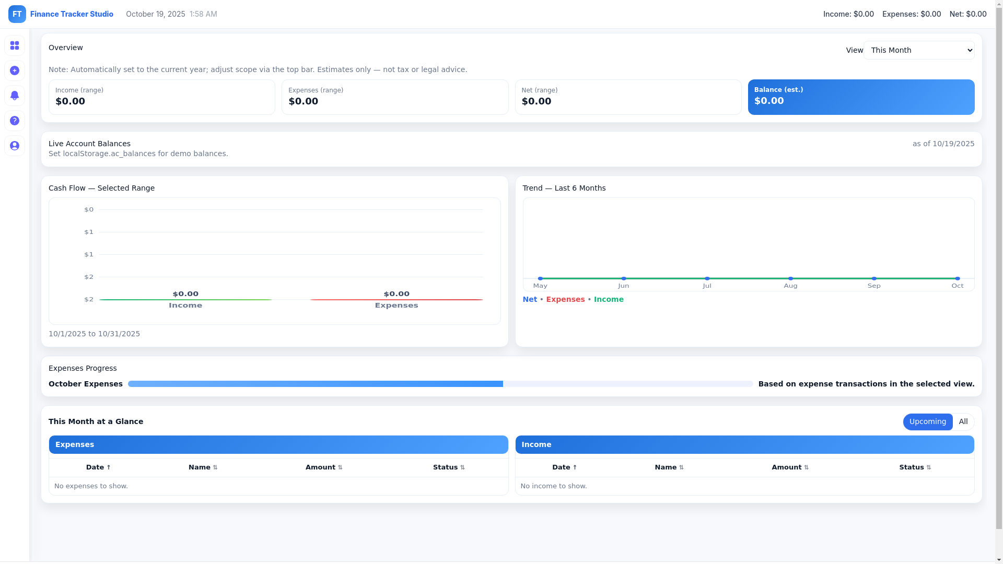Open notifications bell icon
Screen dimensions: 1003x564
[x=15, y=96]
